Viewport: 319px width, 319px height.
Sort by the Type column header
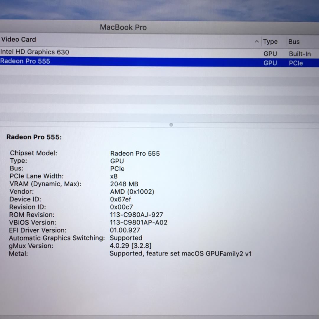[270, 42]
